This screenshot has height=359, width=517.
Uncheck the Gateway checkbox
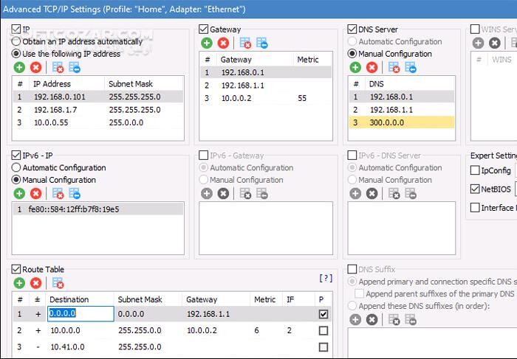(204, 29)
